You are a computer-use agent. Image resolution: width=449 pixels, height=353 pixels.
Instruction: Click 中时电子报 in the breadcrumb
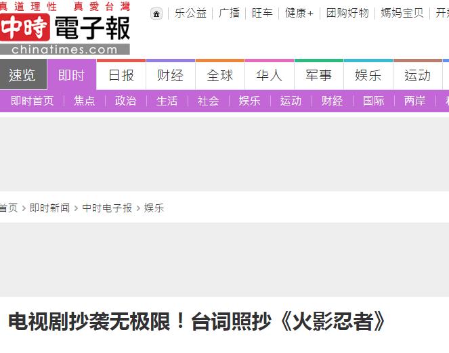coord(107,208)
